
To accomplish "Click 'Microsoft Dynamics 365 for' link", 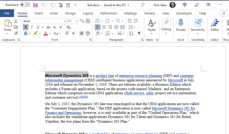I will click(x=173, y=108).
